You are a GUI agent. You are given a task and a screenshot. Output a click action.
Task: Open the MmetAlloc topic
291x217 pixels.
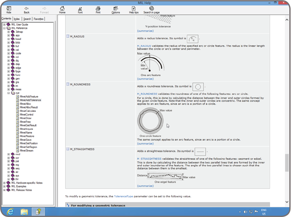(x=25, y=104)
